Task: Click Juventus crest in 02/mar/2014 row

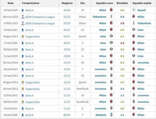Action: click(134, 62)
